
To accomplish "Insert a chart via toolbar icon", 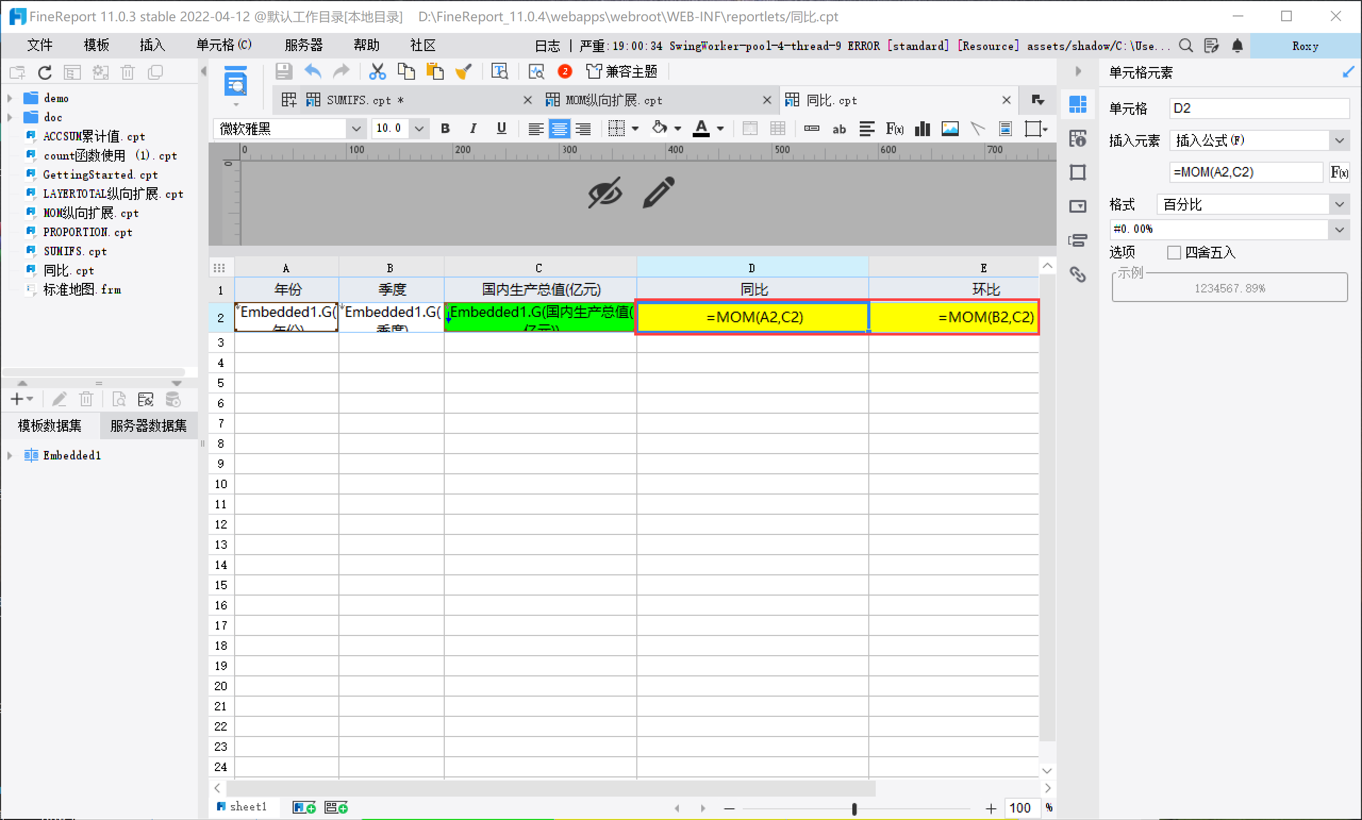I will (x=922, y=129).
